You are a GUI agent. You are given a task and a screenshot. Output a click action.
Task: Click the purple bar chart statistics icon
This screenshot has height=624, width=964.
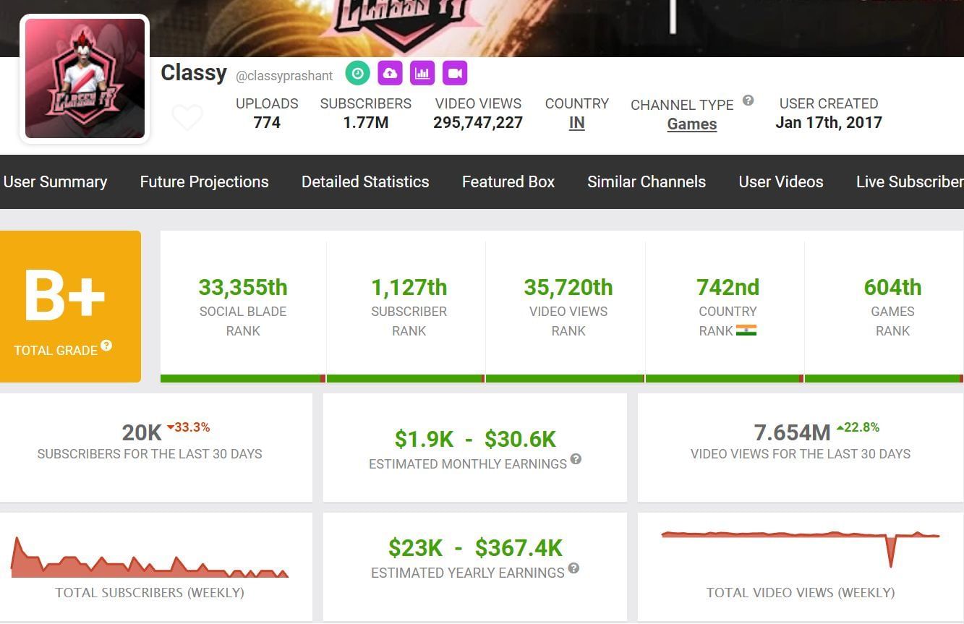[x=422, y=73]
